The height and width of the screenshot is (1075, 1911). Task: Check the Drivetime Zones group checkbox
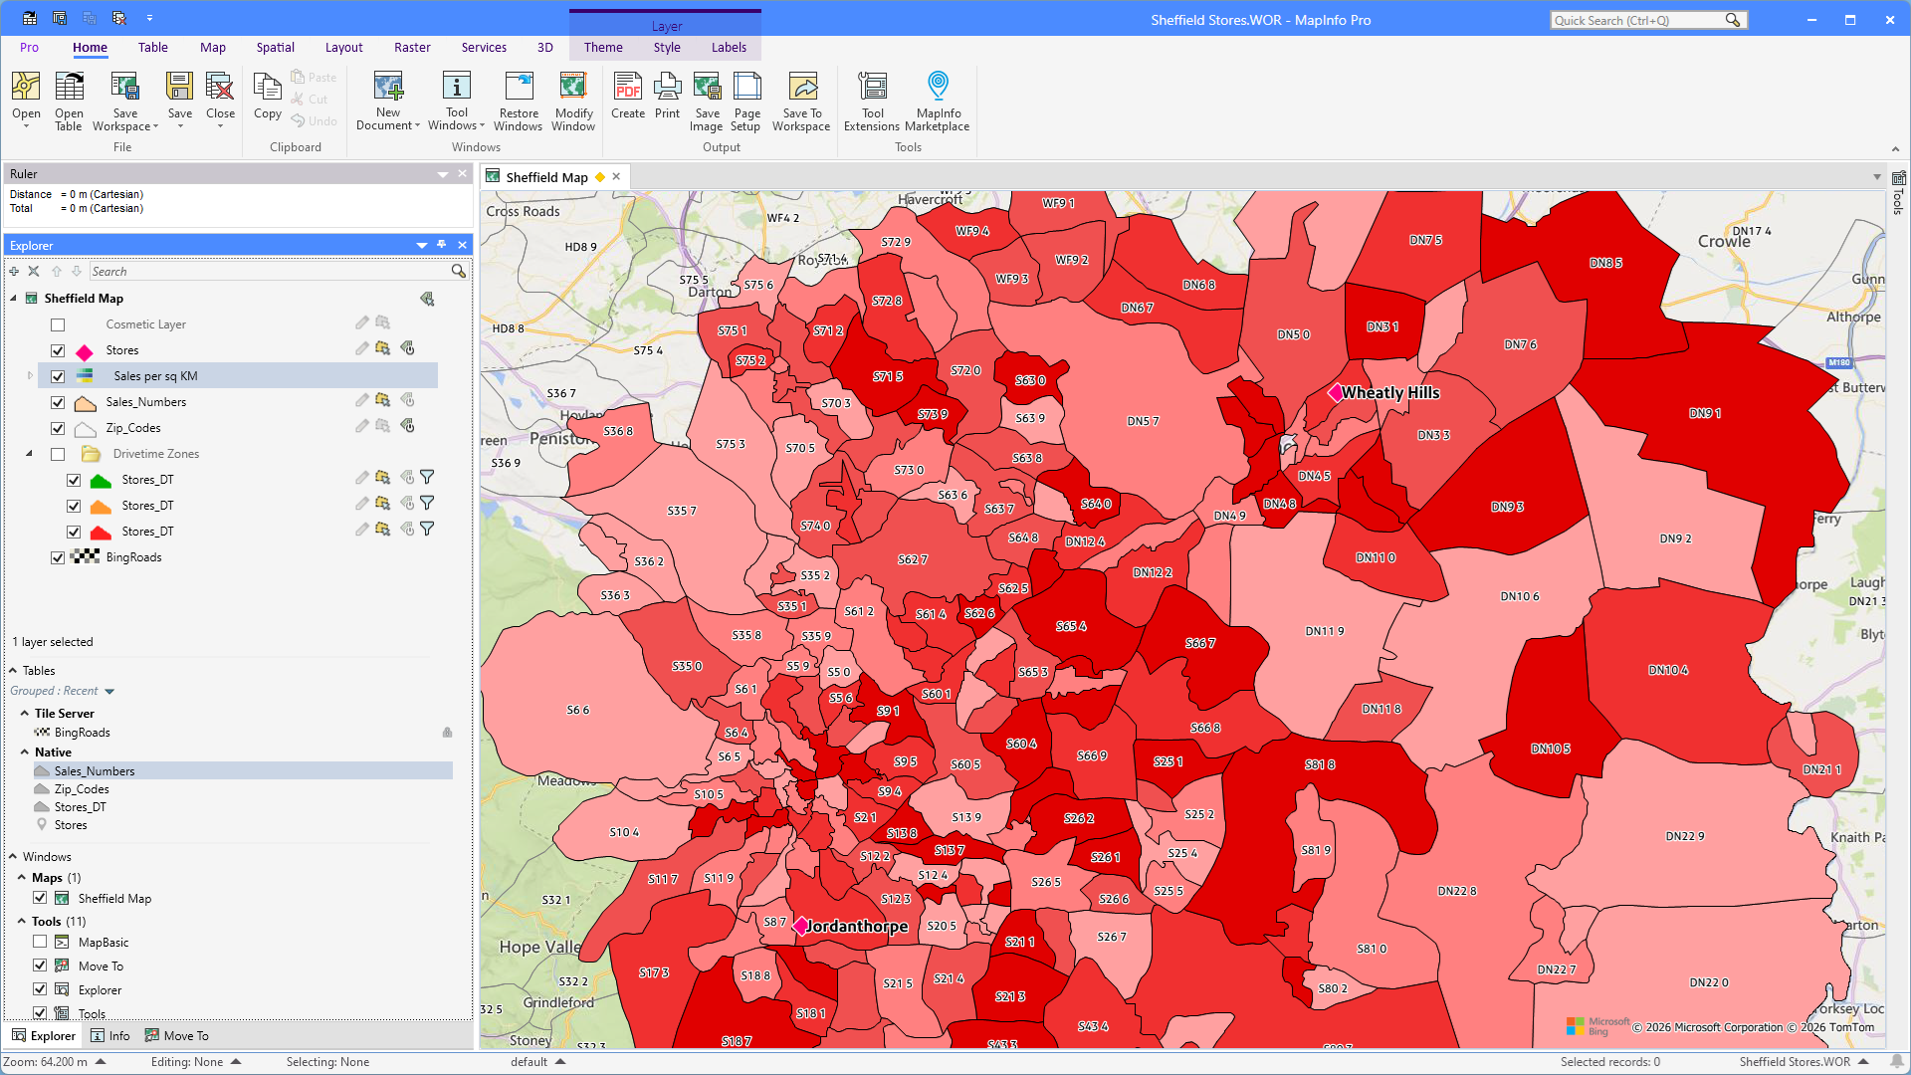(x=58, y=454)
